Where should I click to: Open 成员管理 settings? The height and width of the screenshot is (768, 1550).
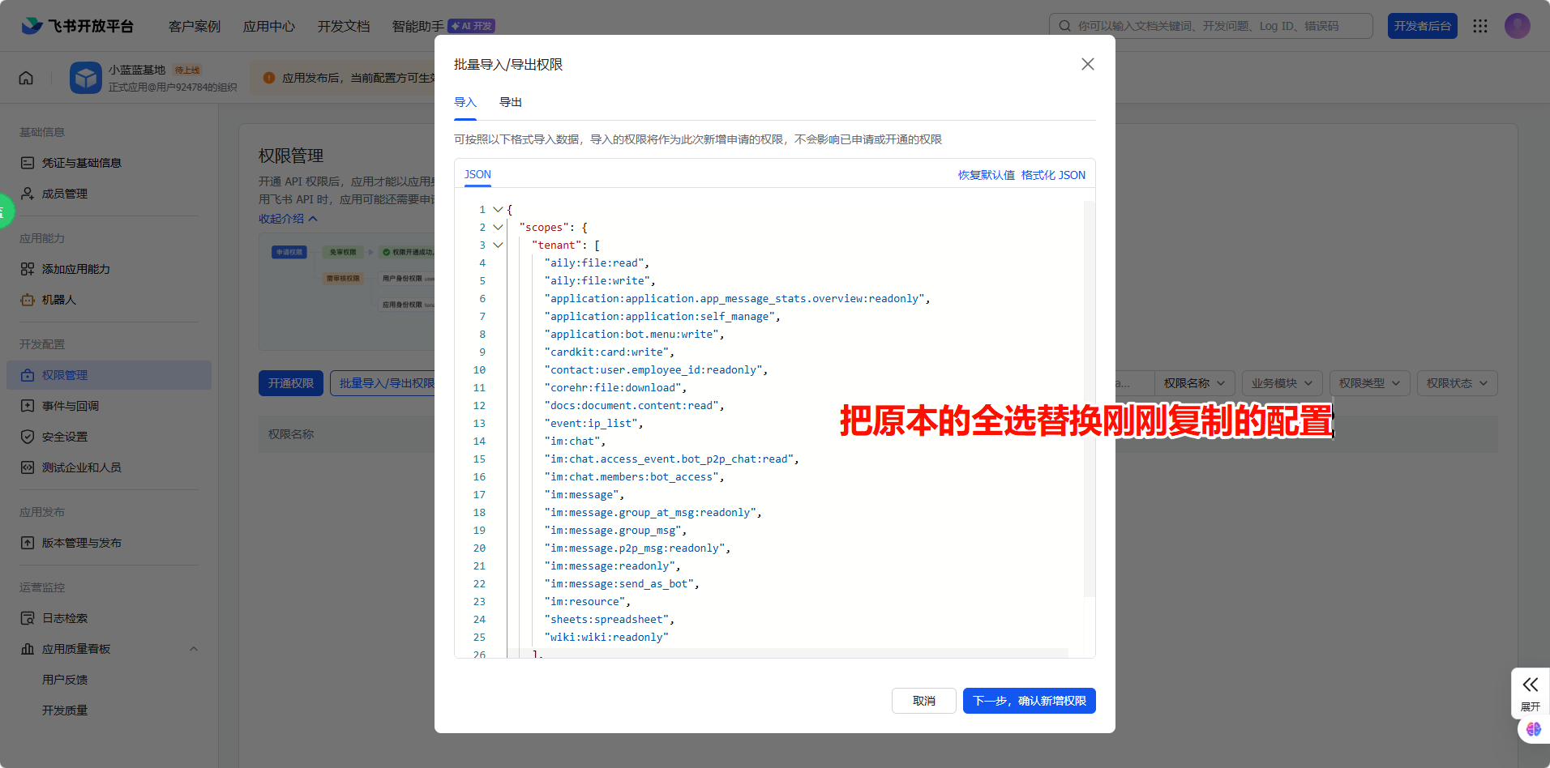click(x=64, y=193)
